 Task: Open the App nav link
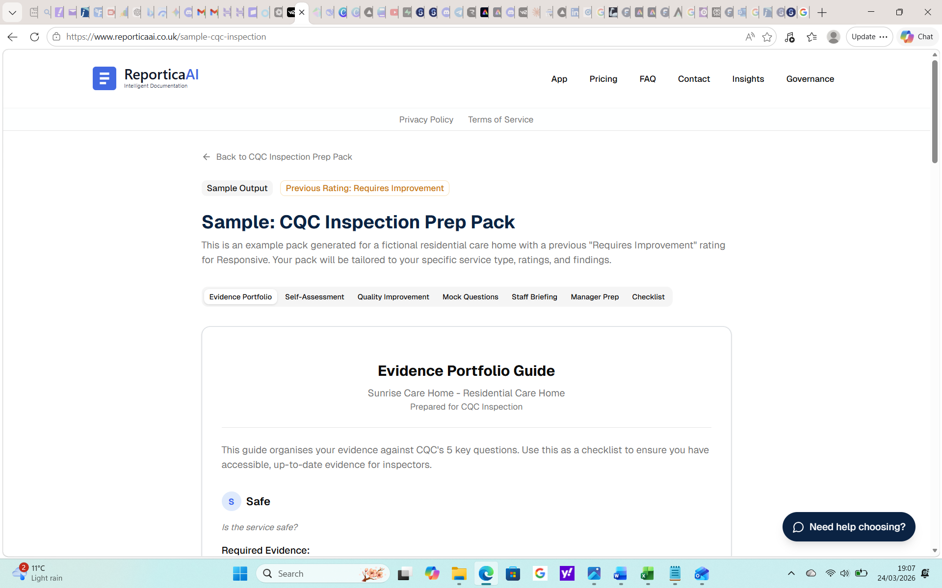click(x=559, y=79)
